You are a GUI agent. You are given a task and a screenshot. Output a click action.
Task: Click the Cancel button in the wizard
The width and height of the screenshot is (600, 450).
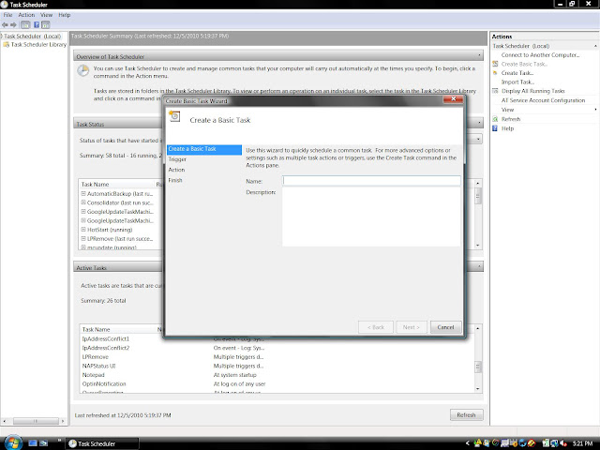coord(446,327)
